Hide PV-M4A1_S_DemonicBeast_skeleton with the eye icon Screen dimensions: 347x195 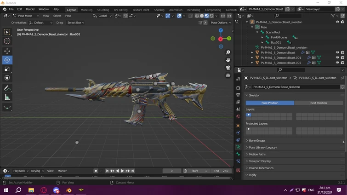pyautogui.click(x=337, y=22)
